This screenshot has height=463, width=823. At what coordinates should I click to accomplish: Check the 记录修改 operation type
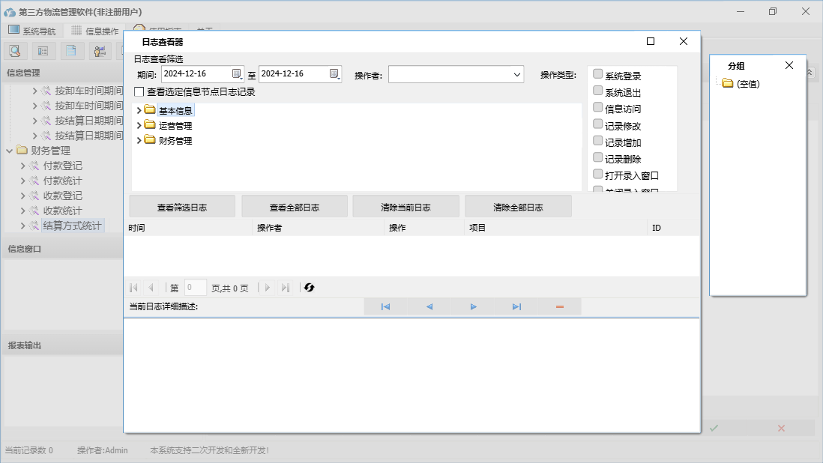598,124
